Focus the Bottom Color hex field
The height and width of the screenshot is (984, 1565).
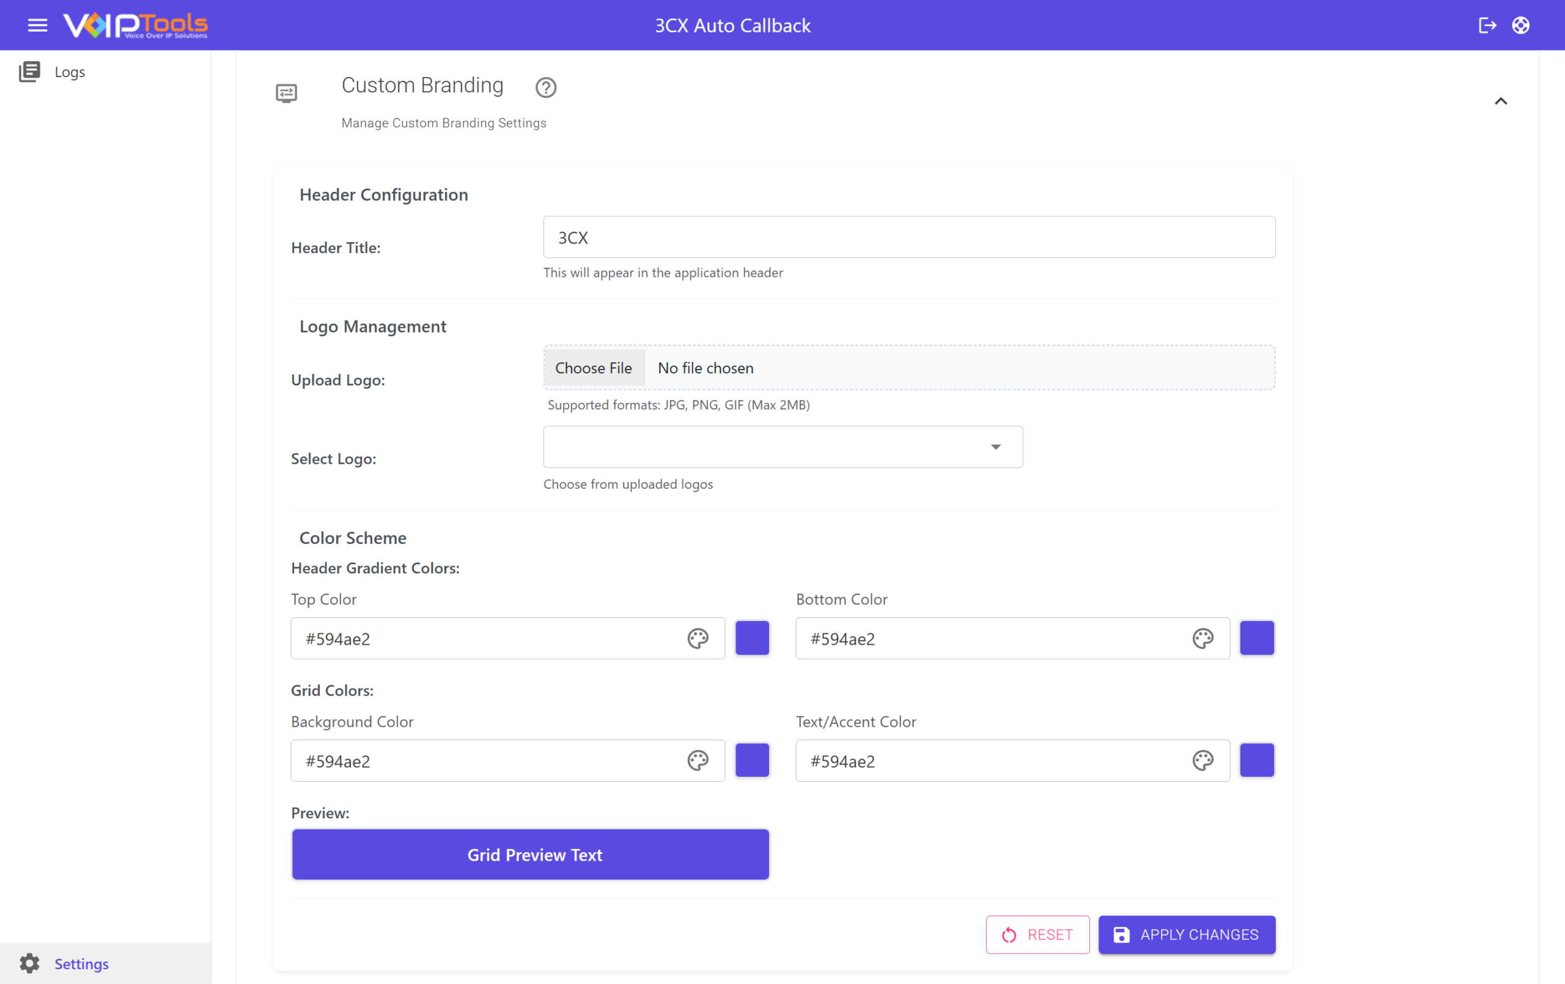(x=1012, y=638)
